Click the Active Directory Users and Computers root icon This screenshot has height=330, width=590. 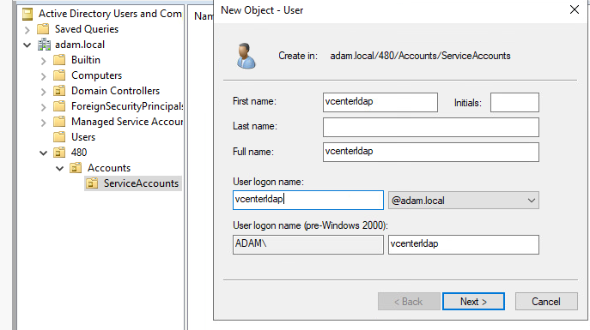[27, 14]
